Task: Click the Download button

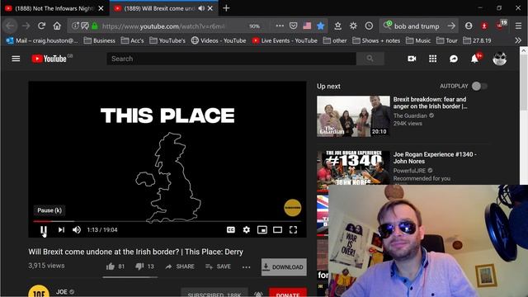Action: [284, 267]
